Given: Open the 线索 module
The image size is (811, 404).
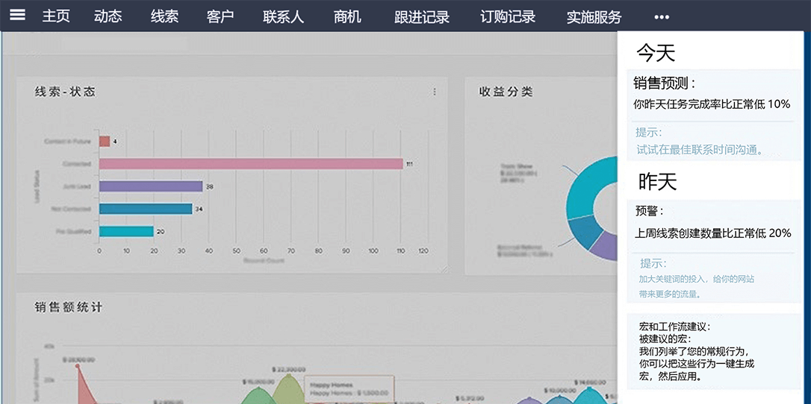Looking at the screenshot, I should [x=164, y=16].
